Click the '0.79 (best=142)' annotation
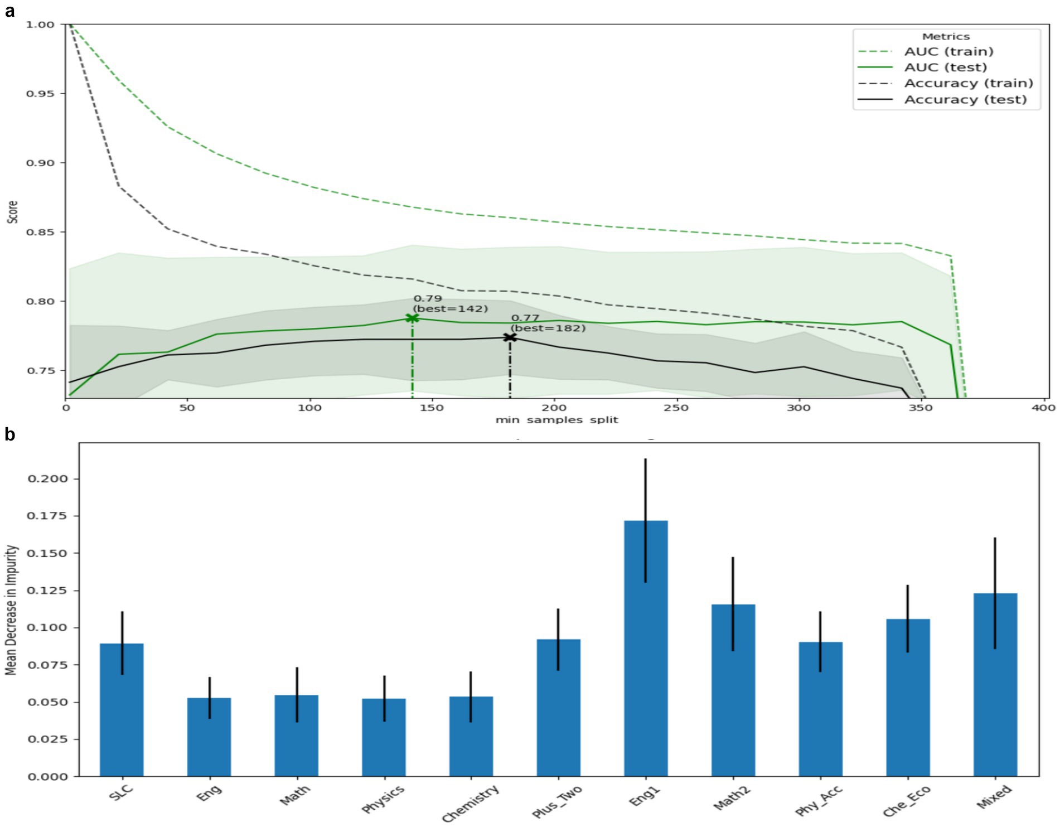 (x=451, y=303)
